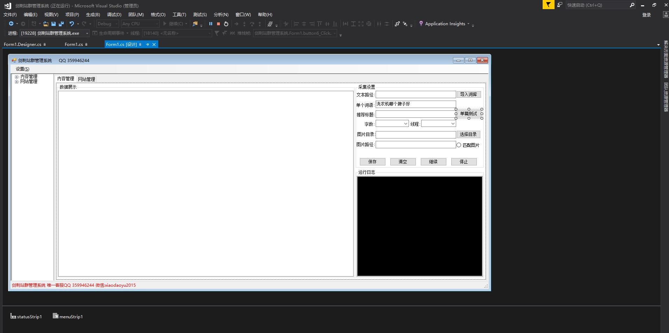Screen dimensions: 669x333
Task: Click the Find in Files icon
Action: coord(195,24)
